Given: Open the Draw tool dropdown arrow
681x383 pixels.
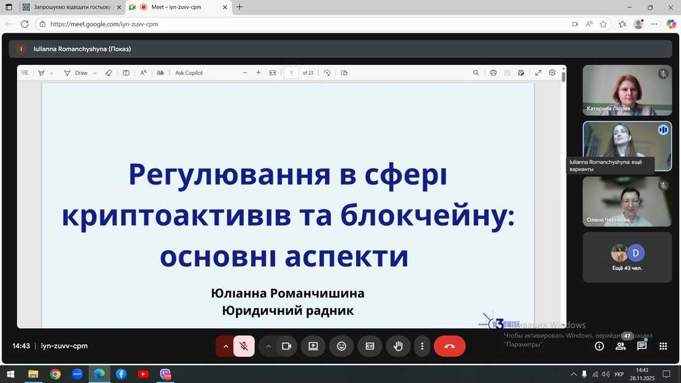Looking at the screenshot, I should (95, 73).
